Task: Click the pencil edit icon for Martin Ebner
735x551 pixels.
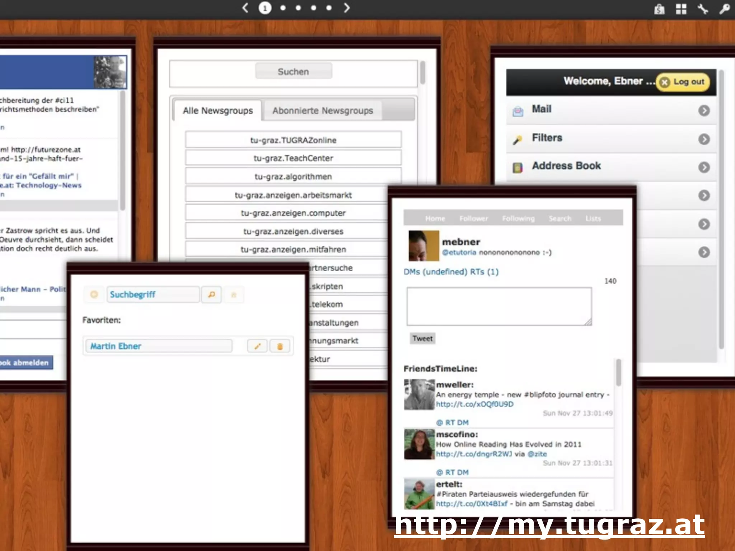Action: pos(257,346)
